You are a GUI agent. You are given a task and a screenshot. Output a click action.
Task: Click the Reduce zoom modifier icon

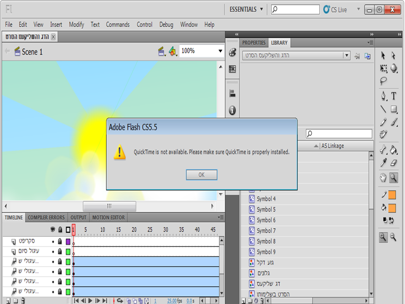click(393, 237)
